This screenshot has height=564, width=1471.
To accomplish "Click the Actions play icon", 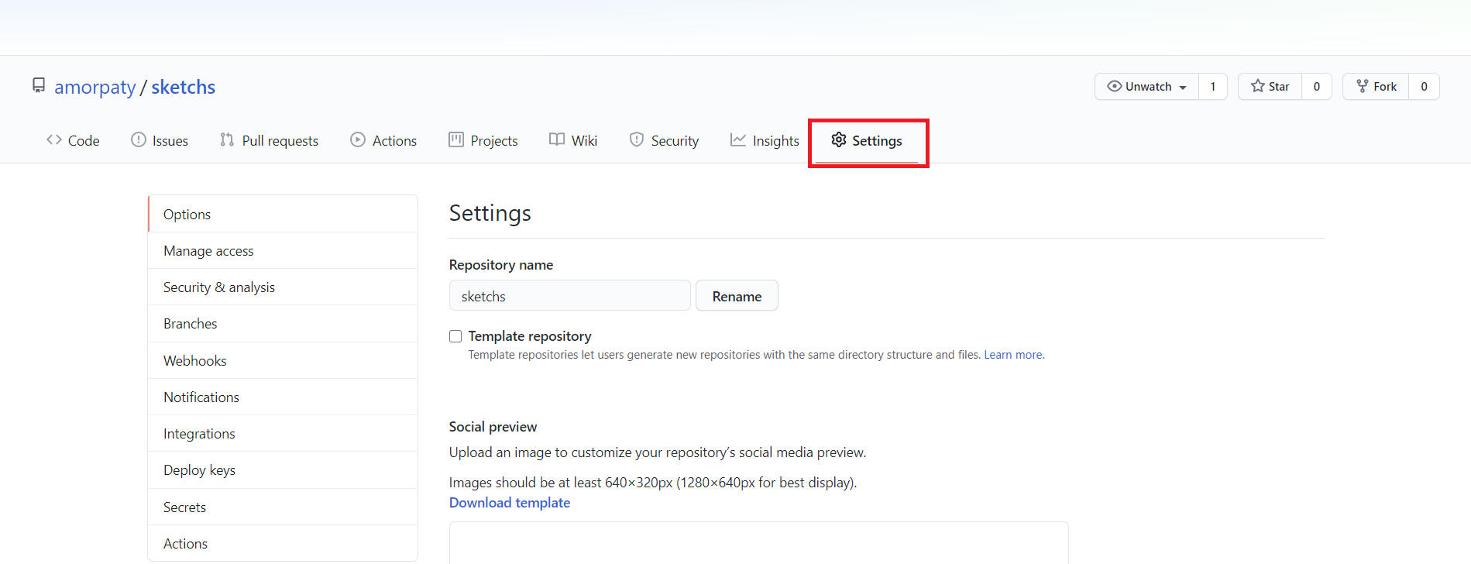I will pos(358,139).
